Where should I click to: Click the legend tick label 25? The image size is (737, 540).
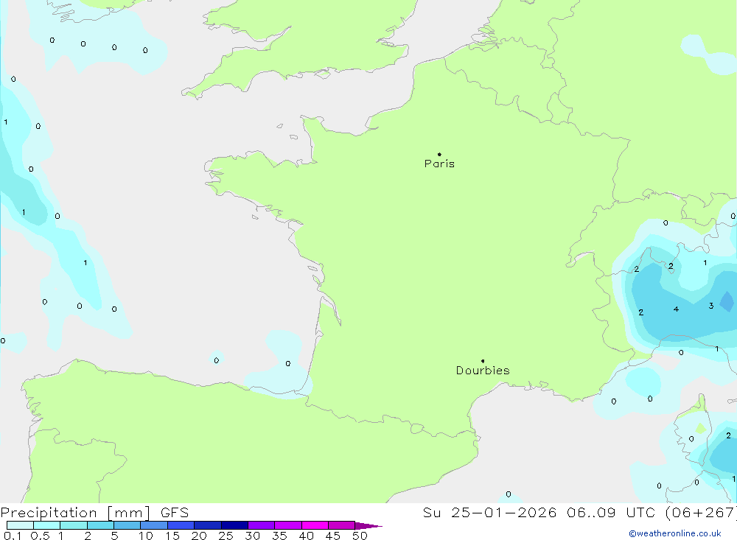coord(226,536)
